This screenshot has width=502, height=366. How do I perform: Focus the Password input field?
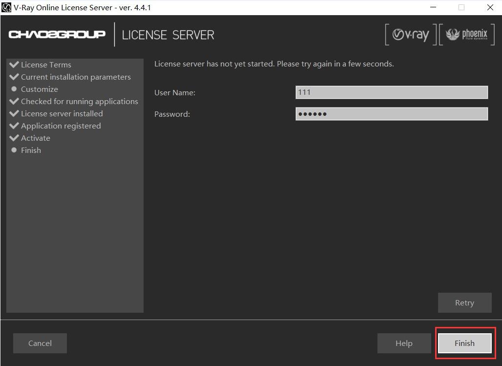(x=392, y=114)
